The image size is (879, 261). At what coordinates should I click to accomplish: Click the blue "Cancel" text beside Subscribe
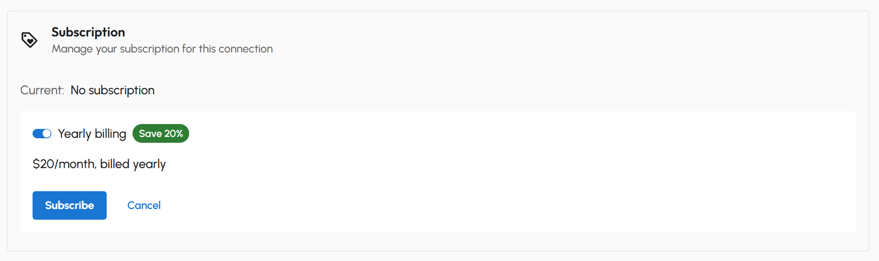(x=144, y=205)
